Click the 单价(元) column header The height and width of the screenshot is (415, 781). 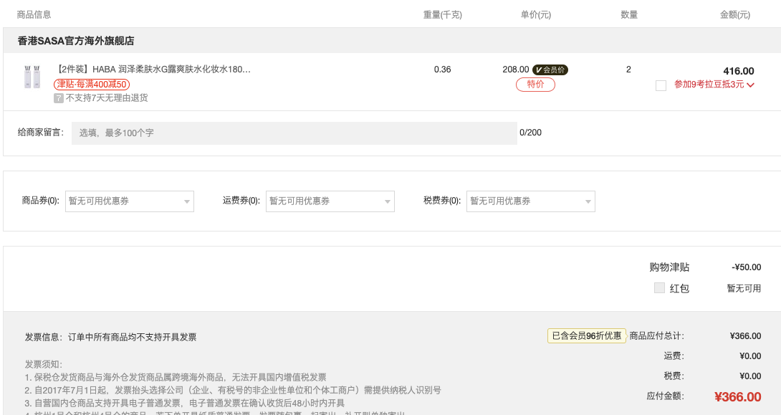535,15
